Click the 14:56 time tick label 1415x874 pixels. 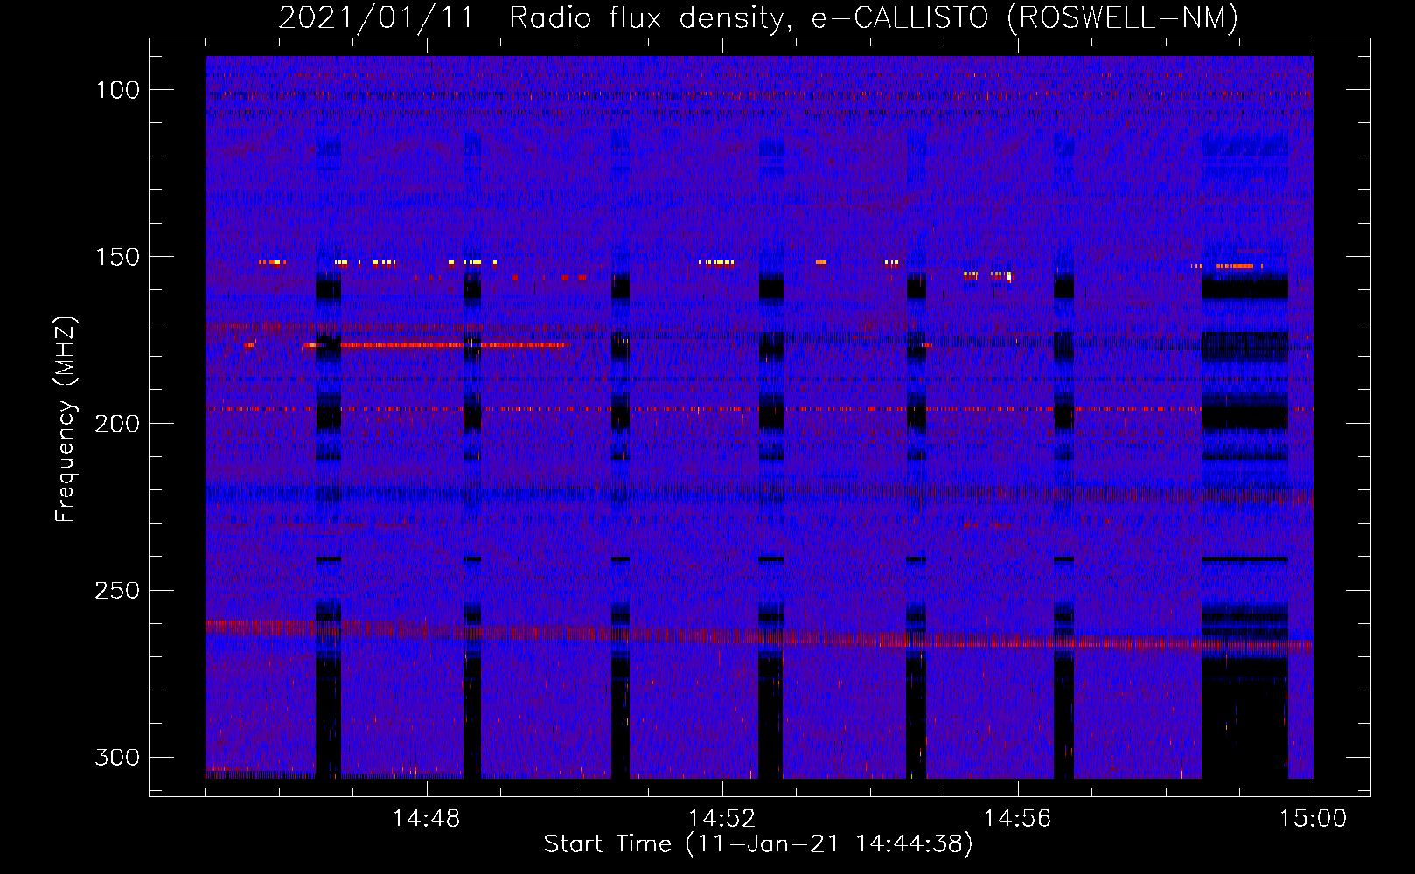tap(1017, 819)
